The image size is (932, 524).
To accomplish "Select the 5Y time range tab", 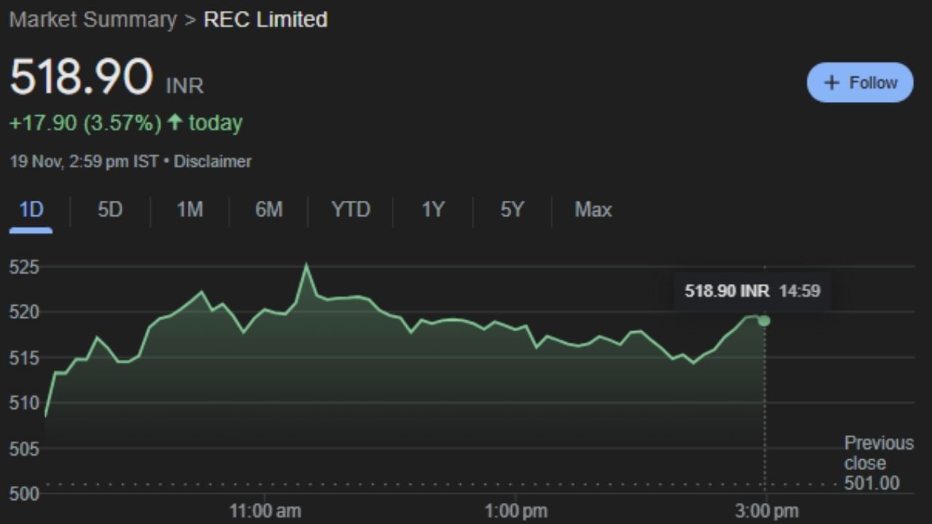I will pos(512,210).
